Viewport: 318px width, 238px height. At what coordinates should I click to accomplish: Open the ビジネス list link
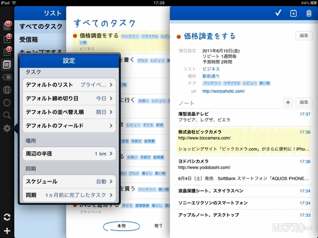point(211,69)
